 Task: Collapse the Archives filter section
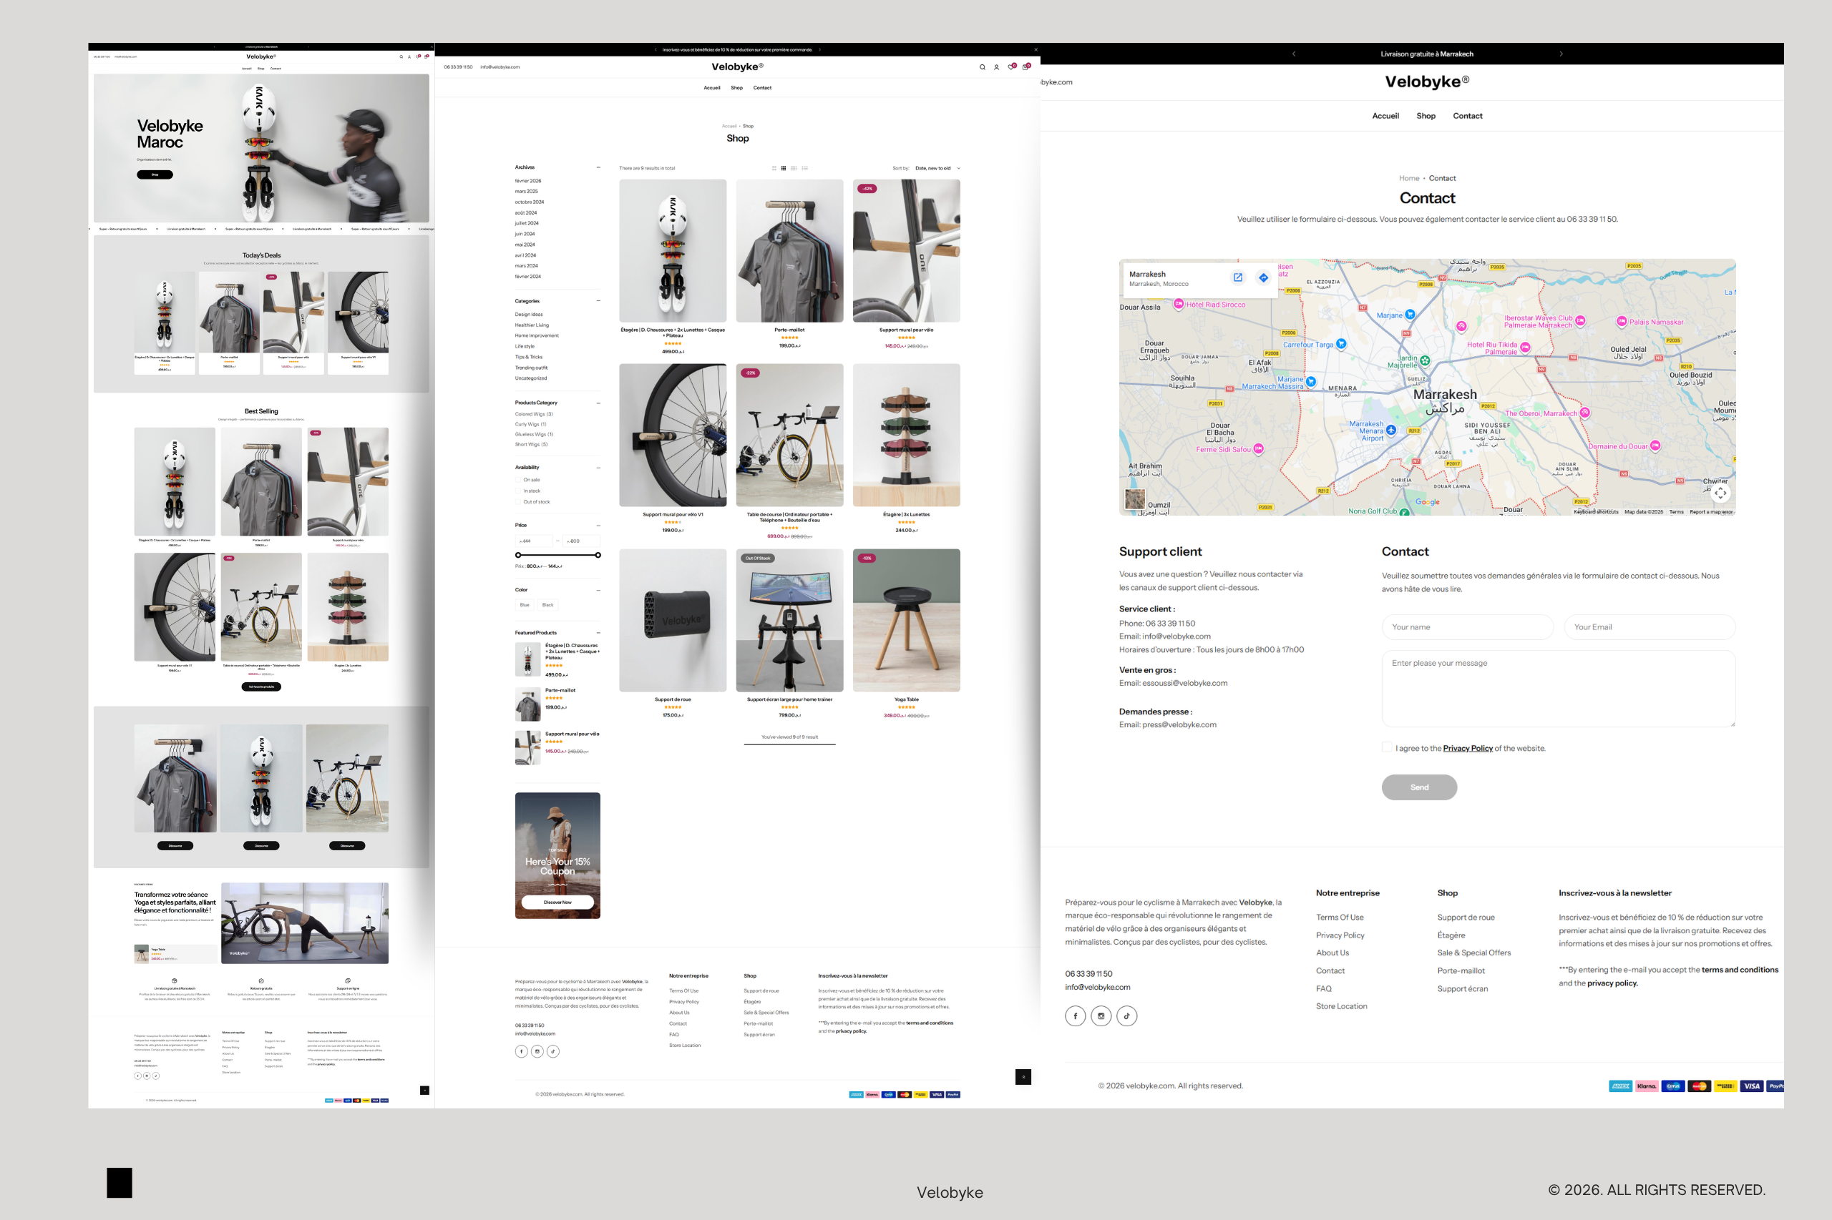[x=598, y=167]
